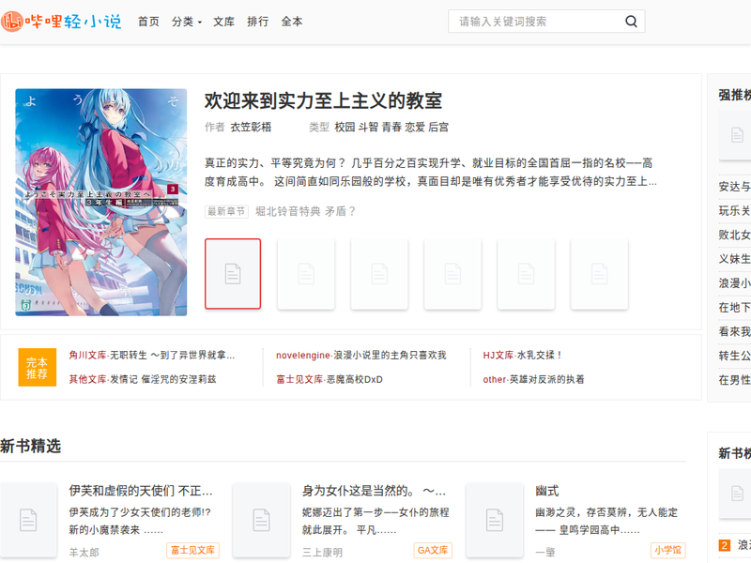Open latest chapter 堀北铃音特典 矛盾？
Image resolution: width=751 pixels, height=563 pixels.
click(x=306, y=211)
